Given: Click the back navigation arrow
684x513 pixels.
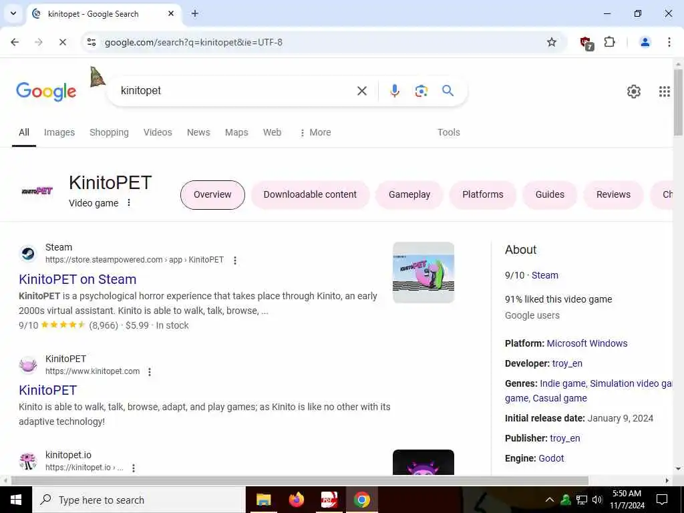Looking at the screenshot, I should 15,42.
